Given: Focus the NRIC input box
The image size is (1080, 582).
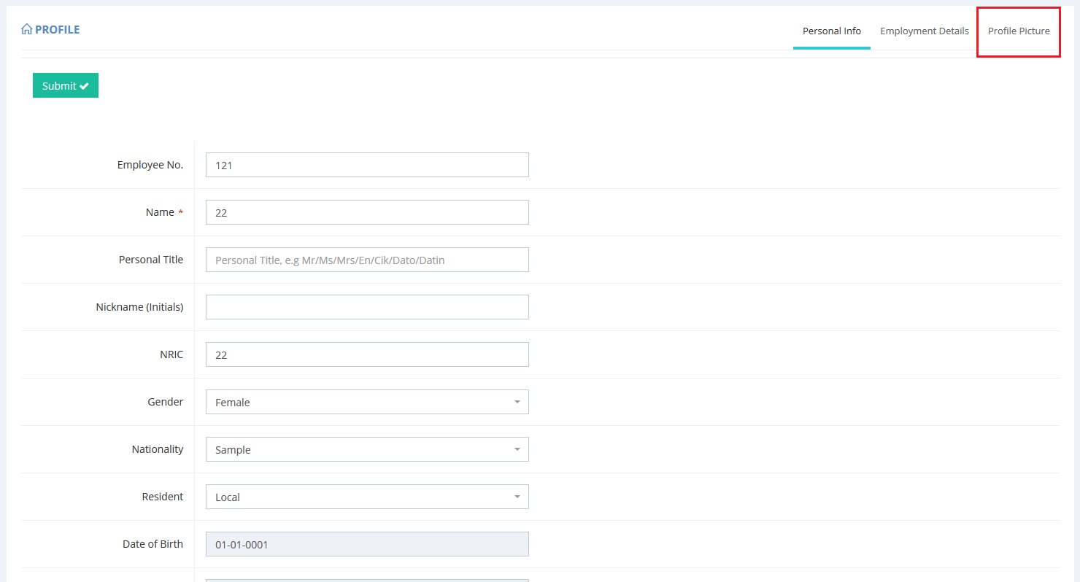Looking at the screenshot, I should pos(366,354).
